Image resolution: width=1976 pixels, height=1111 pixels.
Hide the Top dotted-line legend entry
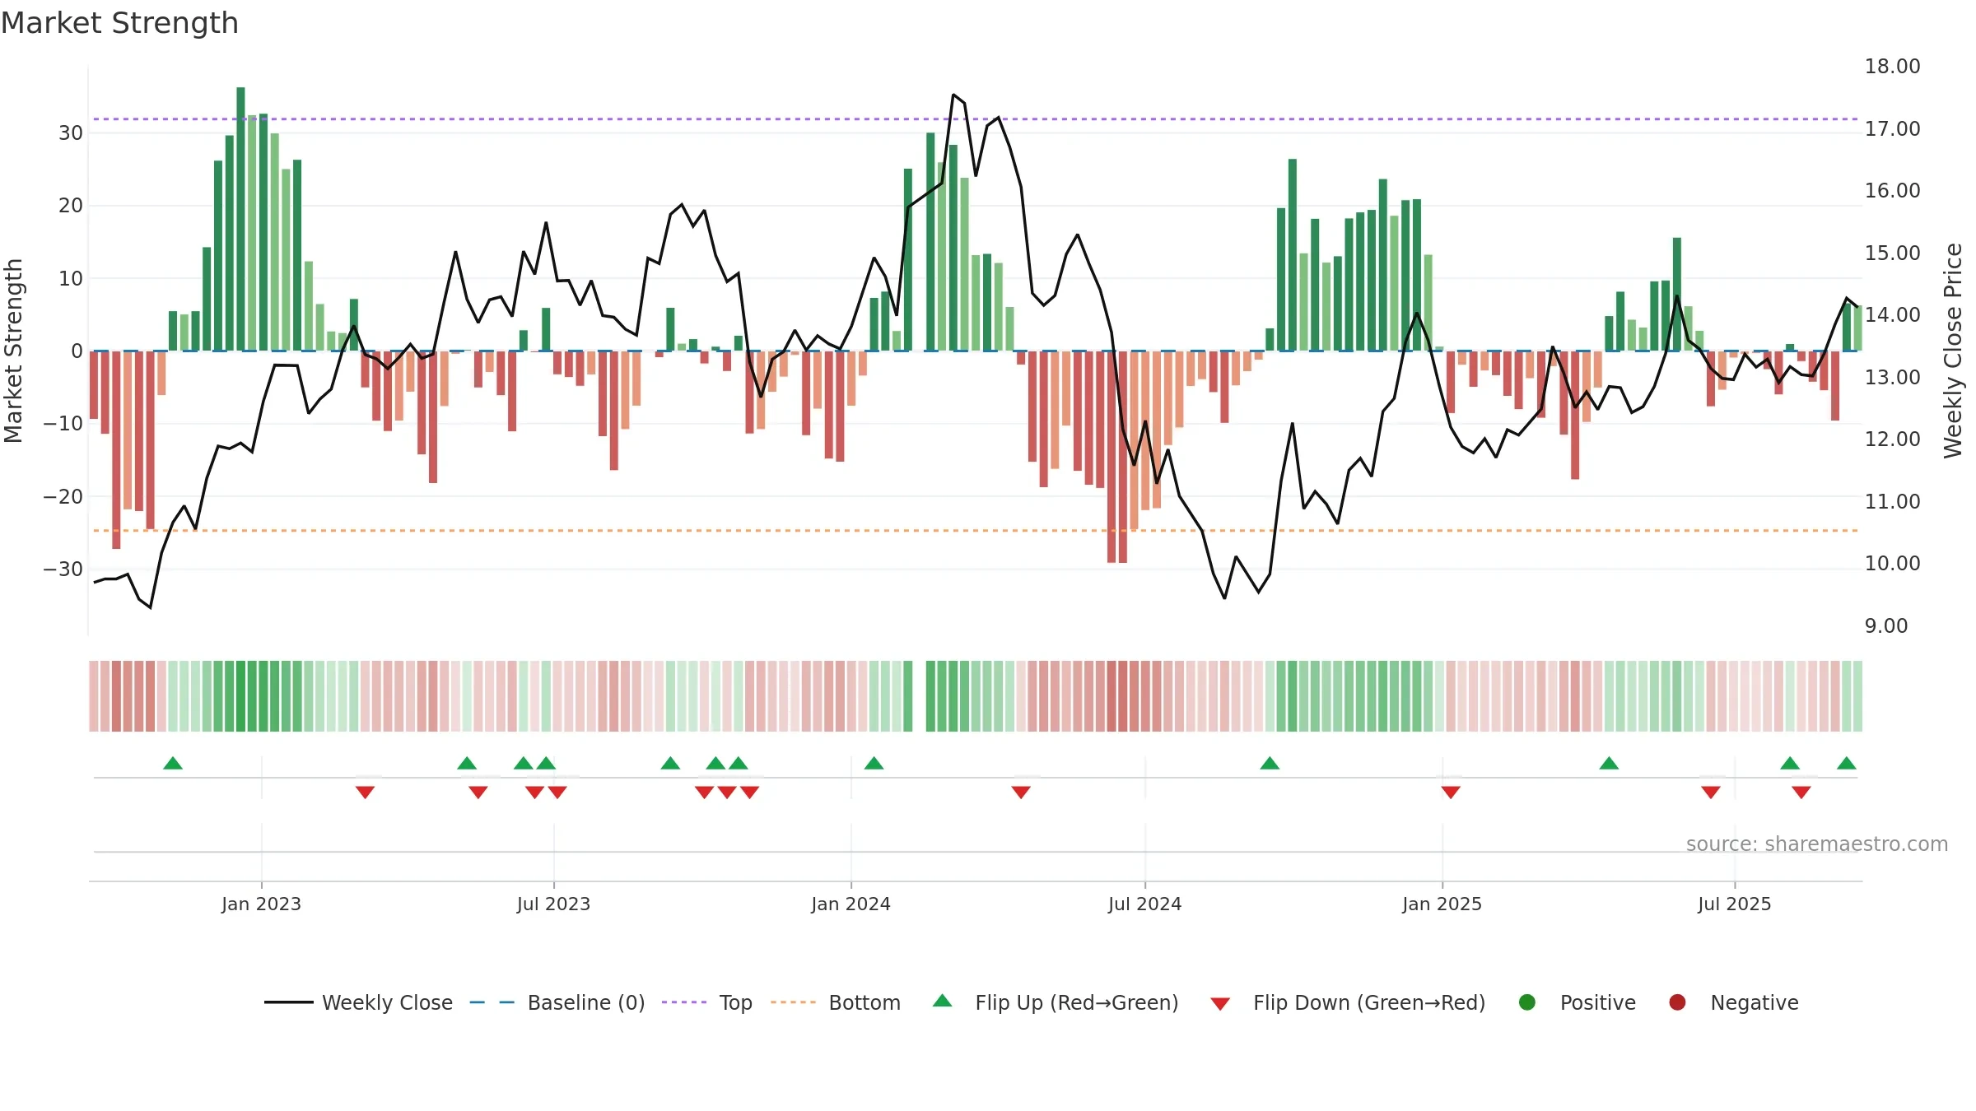[707, 1002]
